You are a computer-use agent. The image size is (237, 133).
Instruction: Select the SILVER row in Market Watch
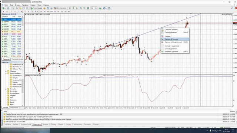(11, 34)
